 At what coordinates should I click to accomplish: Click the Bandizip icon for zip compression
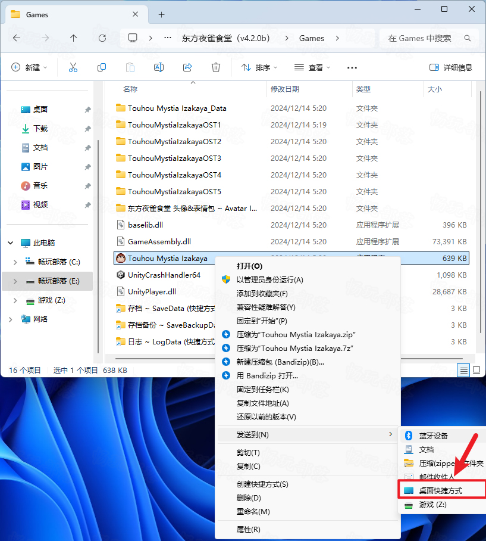click(x=226, y=334)
